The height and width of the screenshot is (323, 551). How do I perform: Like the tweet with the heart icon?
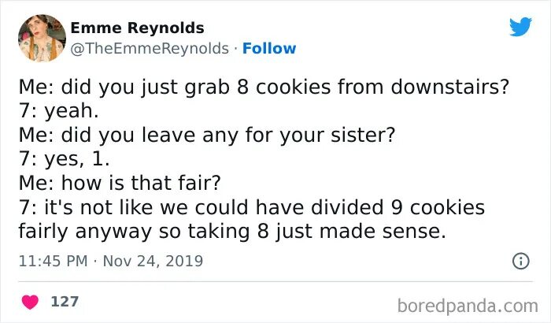click(x=30, y=302)
